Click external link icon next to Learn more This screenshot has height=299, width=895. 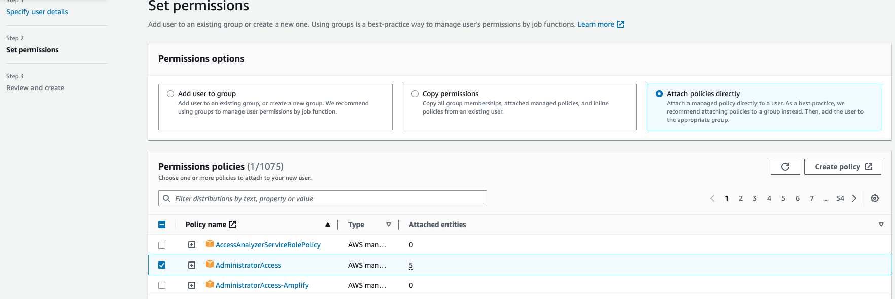click(621, 24)
